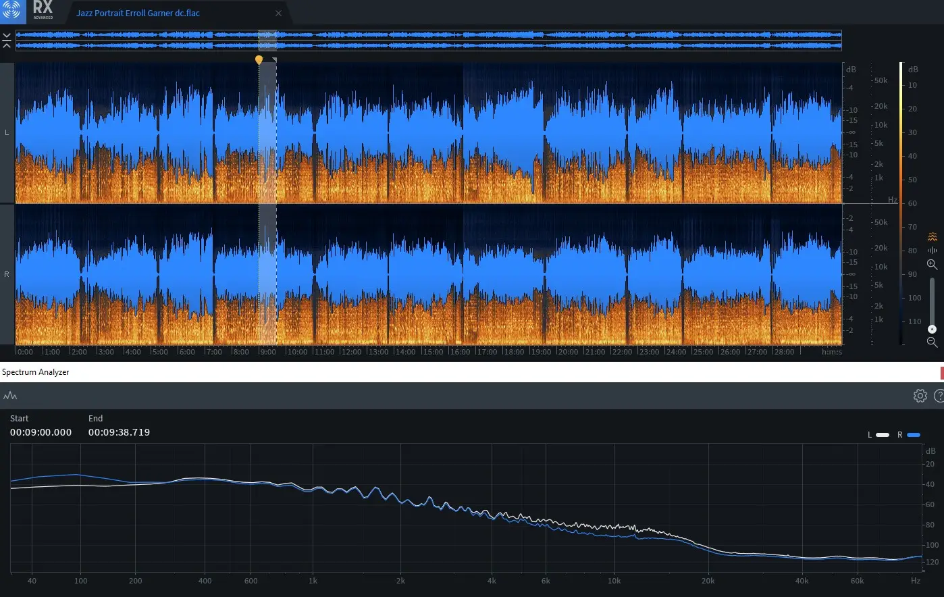
Task: Click the 1k label on the analyzer frequency axis
Action: (312, 581)
